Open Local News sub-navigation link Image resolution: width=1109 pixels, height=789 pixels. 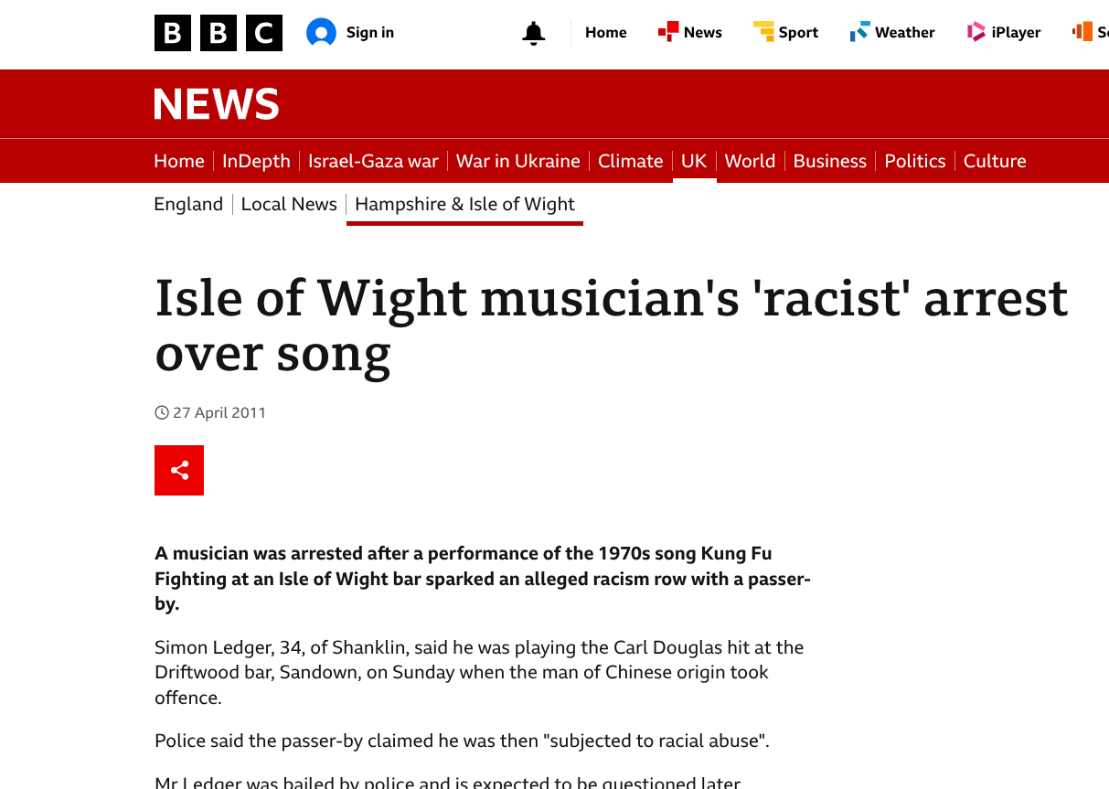[x=289, y=204]
